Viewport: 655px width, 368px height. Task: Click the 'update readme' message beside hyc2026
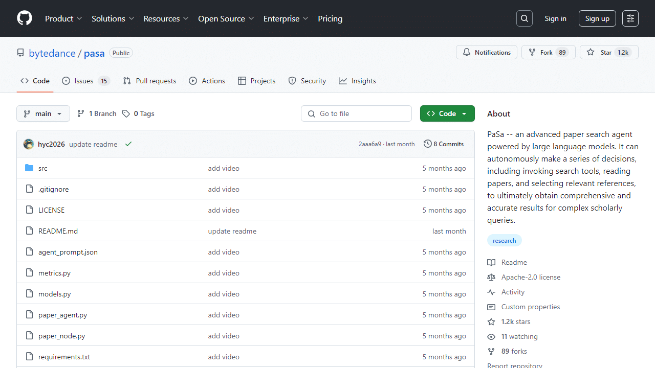coord(93,144)
